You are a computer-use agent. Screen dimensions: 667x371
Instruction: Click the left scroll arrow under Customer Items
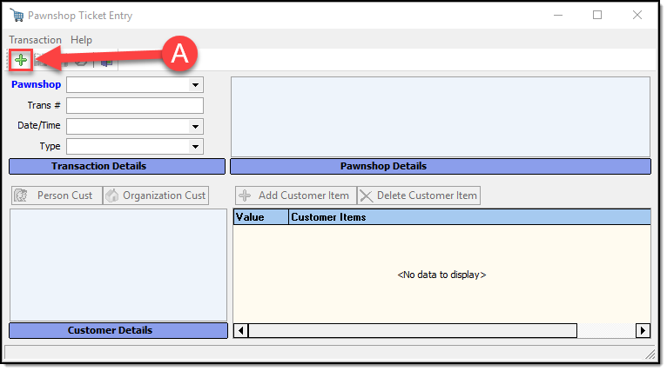tap(241, 330)
